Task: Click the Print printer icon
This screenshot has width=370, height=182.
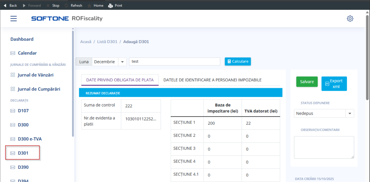Action: click(110, 5)
